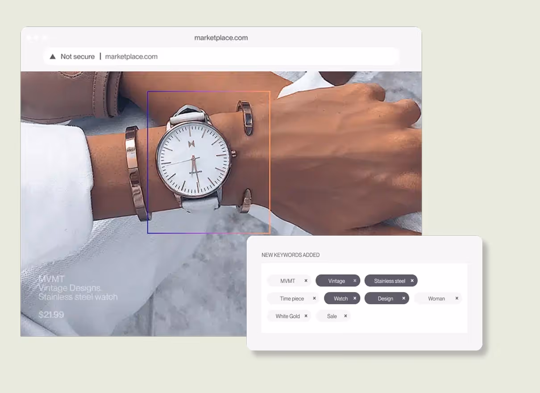Select the Time piece keyword chip label
This screenshot has width=540, height=393.
click(292, 299)
